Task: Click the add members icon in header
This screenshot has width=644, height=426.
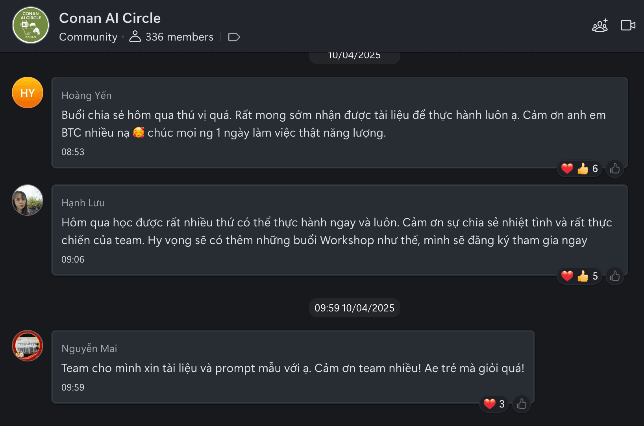Action: click(x=600, y=26)
